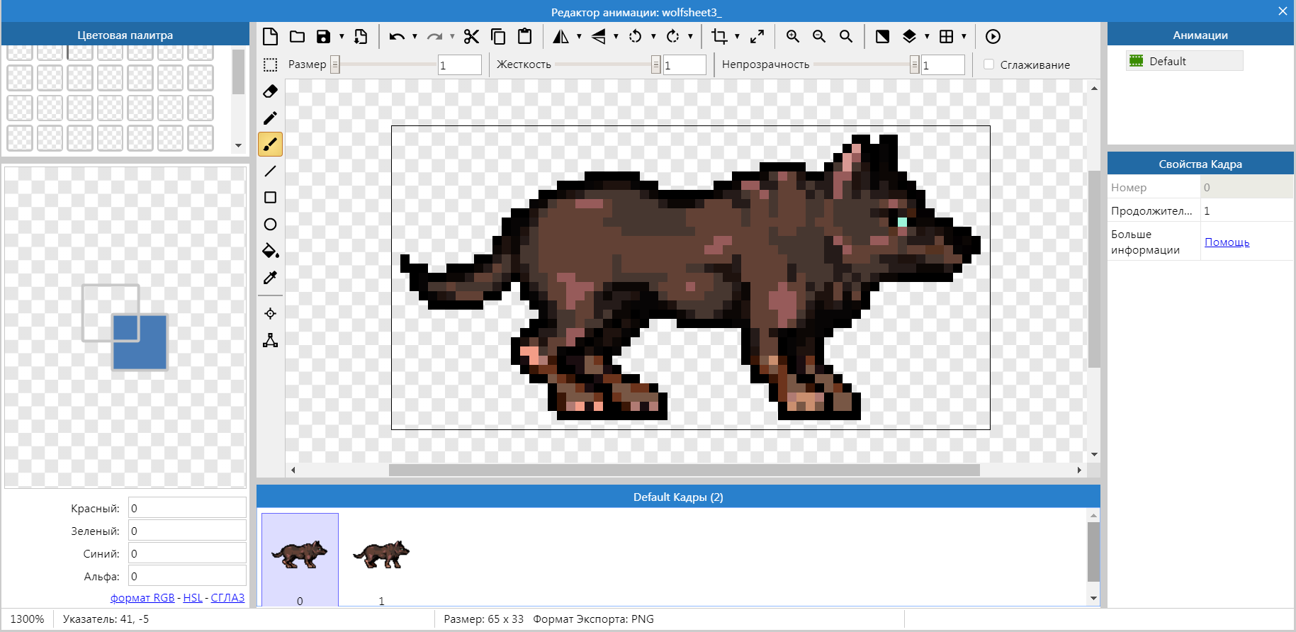
Task: Click the layers stack icon
Action: point(909,37)
